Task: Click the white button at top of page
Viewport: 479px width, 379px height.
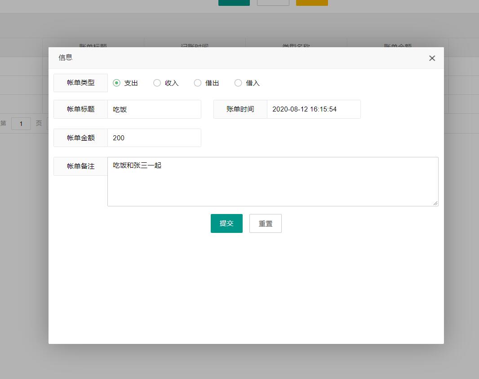Action: click(273, 2)
